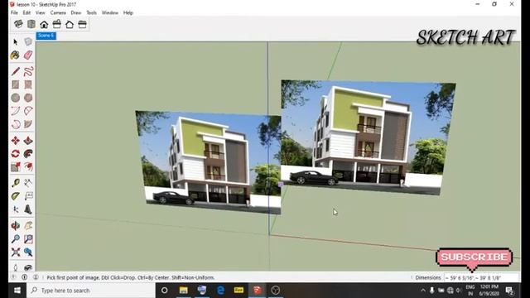
Task: Select the Scene 6 tab
Action: (46, 36)
